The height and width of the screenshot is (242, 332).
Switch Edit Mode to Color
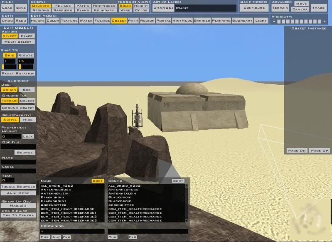click(x=53, y=20)
